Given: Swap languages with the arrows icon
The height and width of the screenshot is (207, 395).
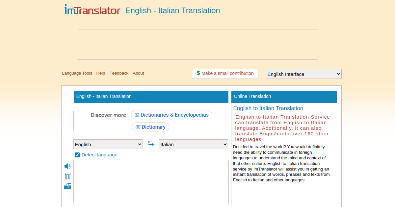Looking at the screenshot, I should tap(151, 143).
